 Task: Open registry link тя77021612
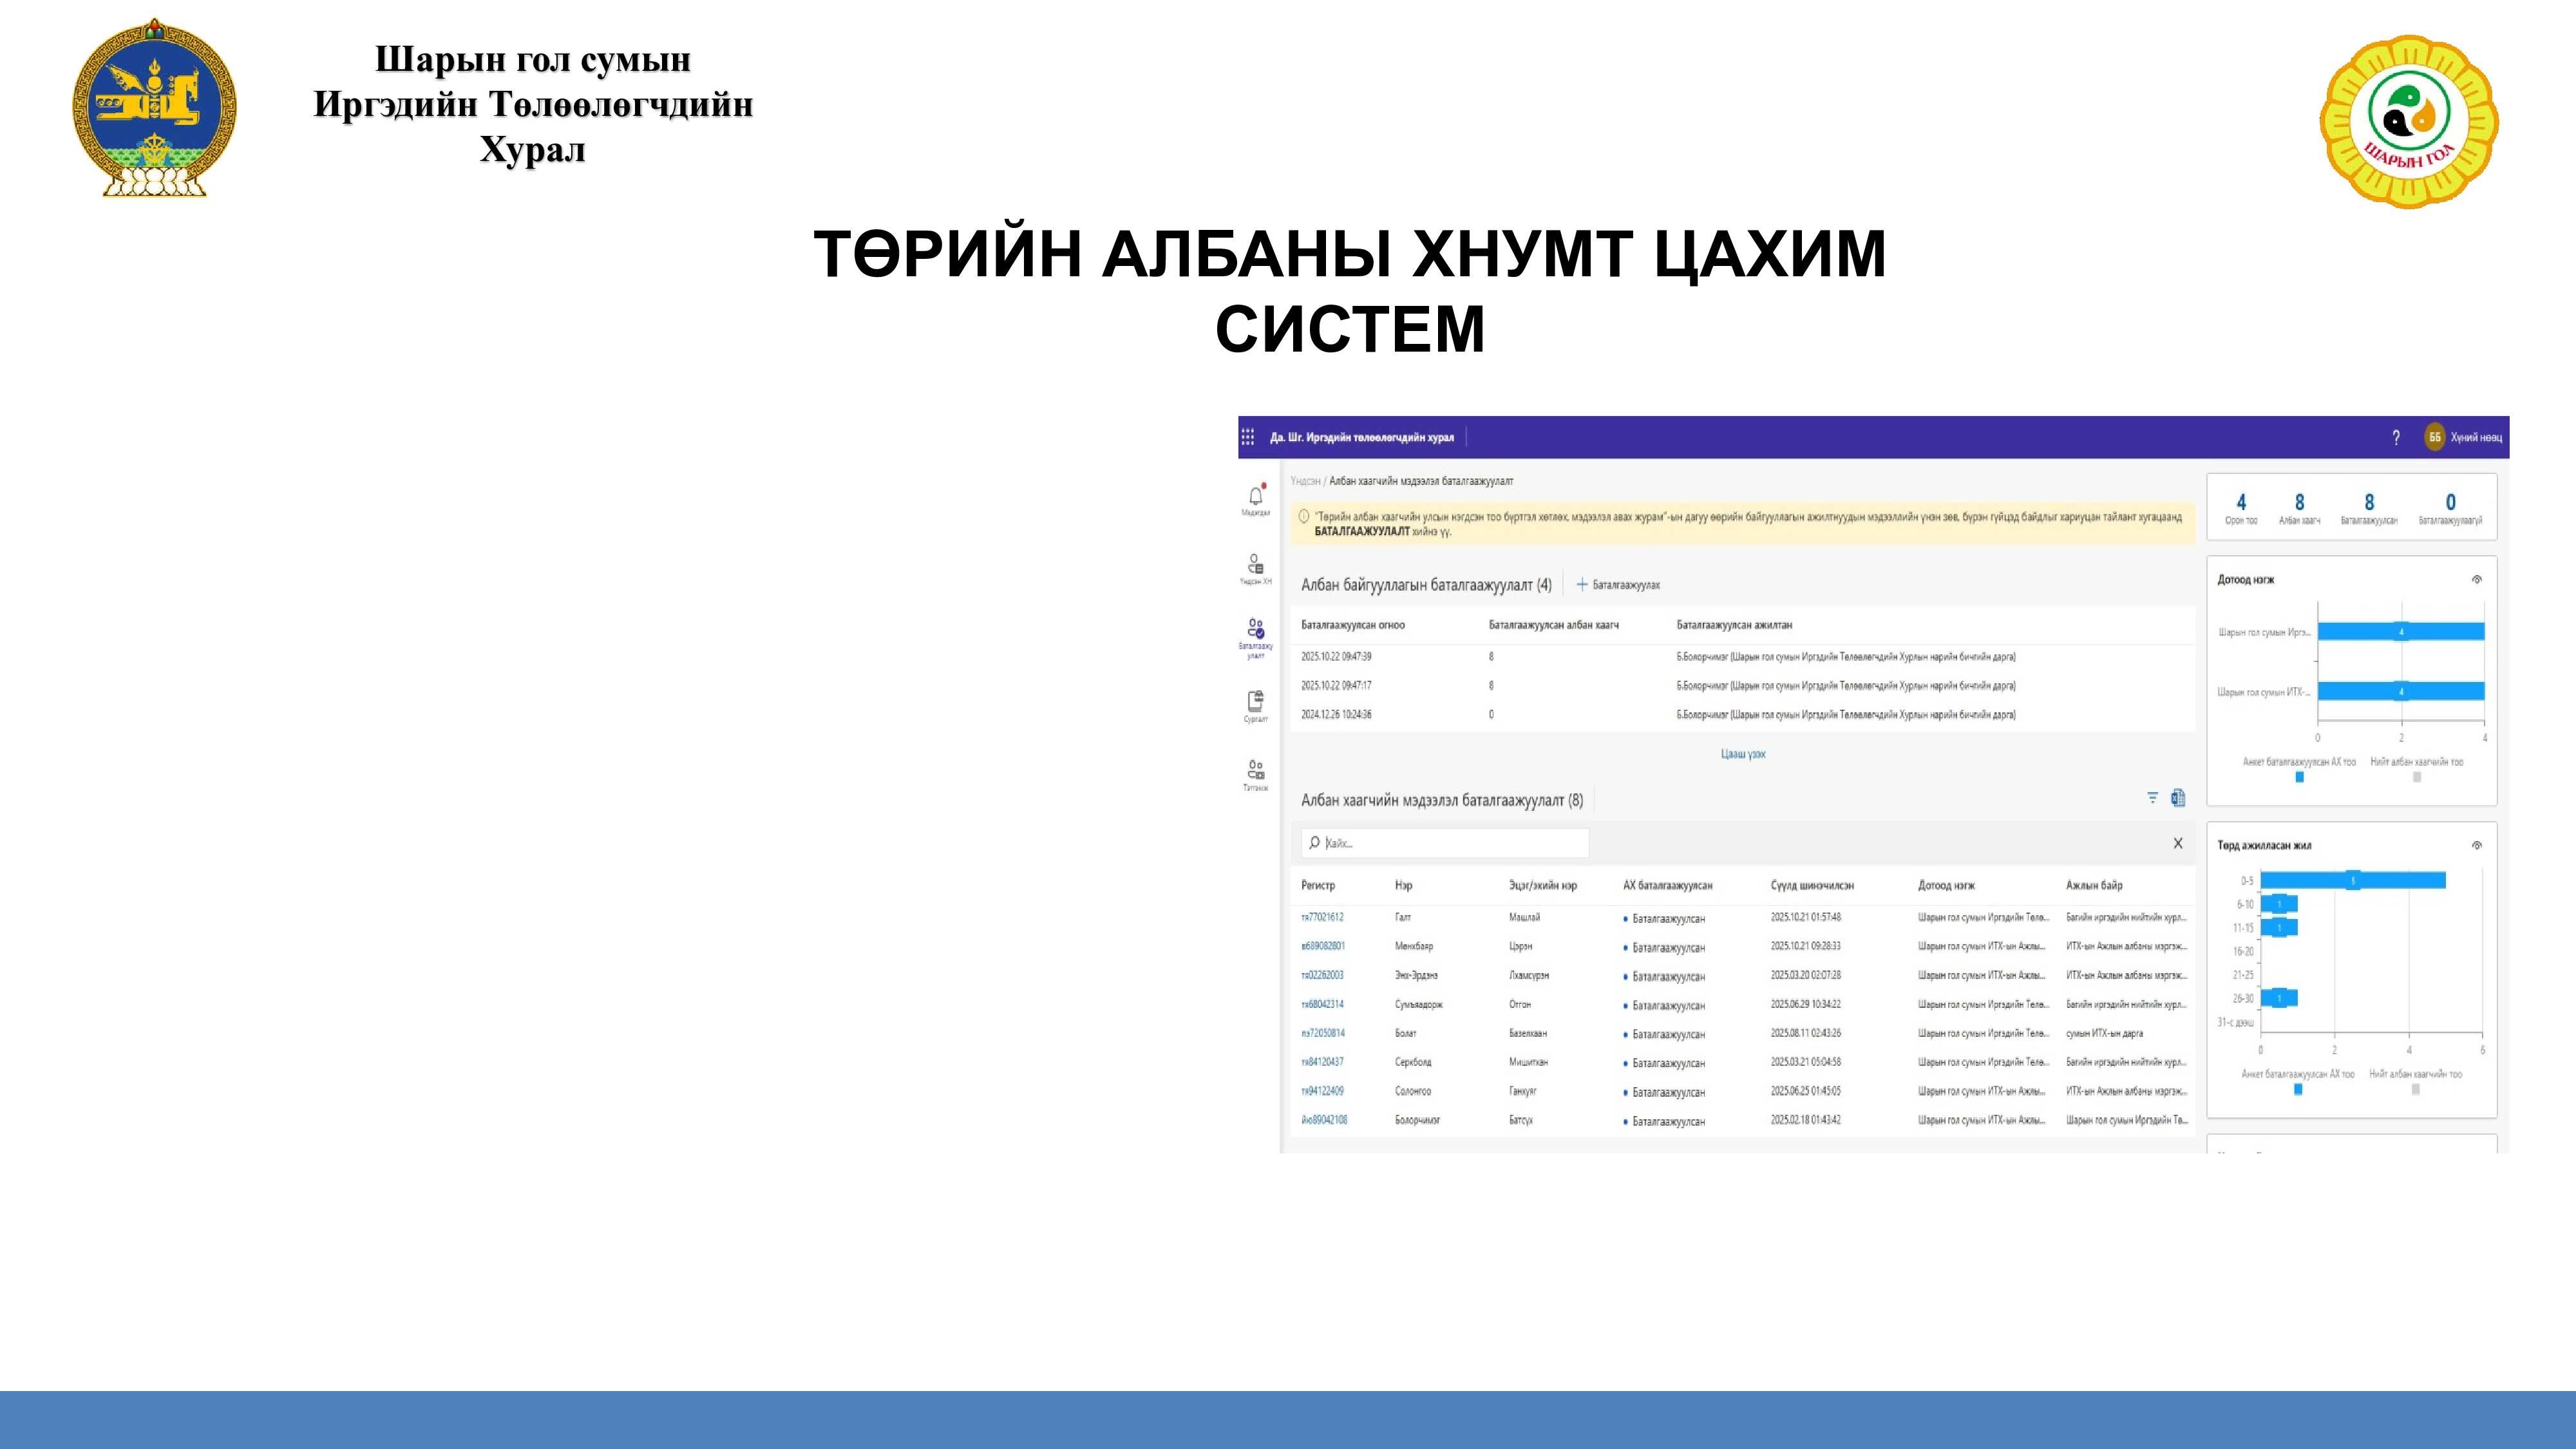click(1322, 917)
